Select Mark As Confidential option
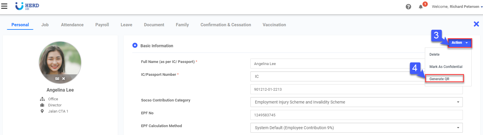 tap(446, 67)
